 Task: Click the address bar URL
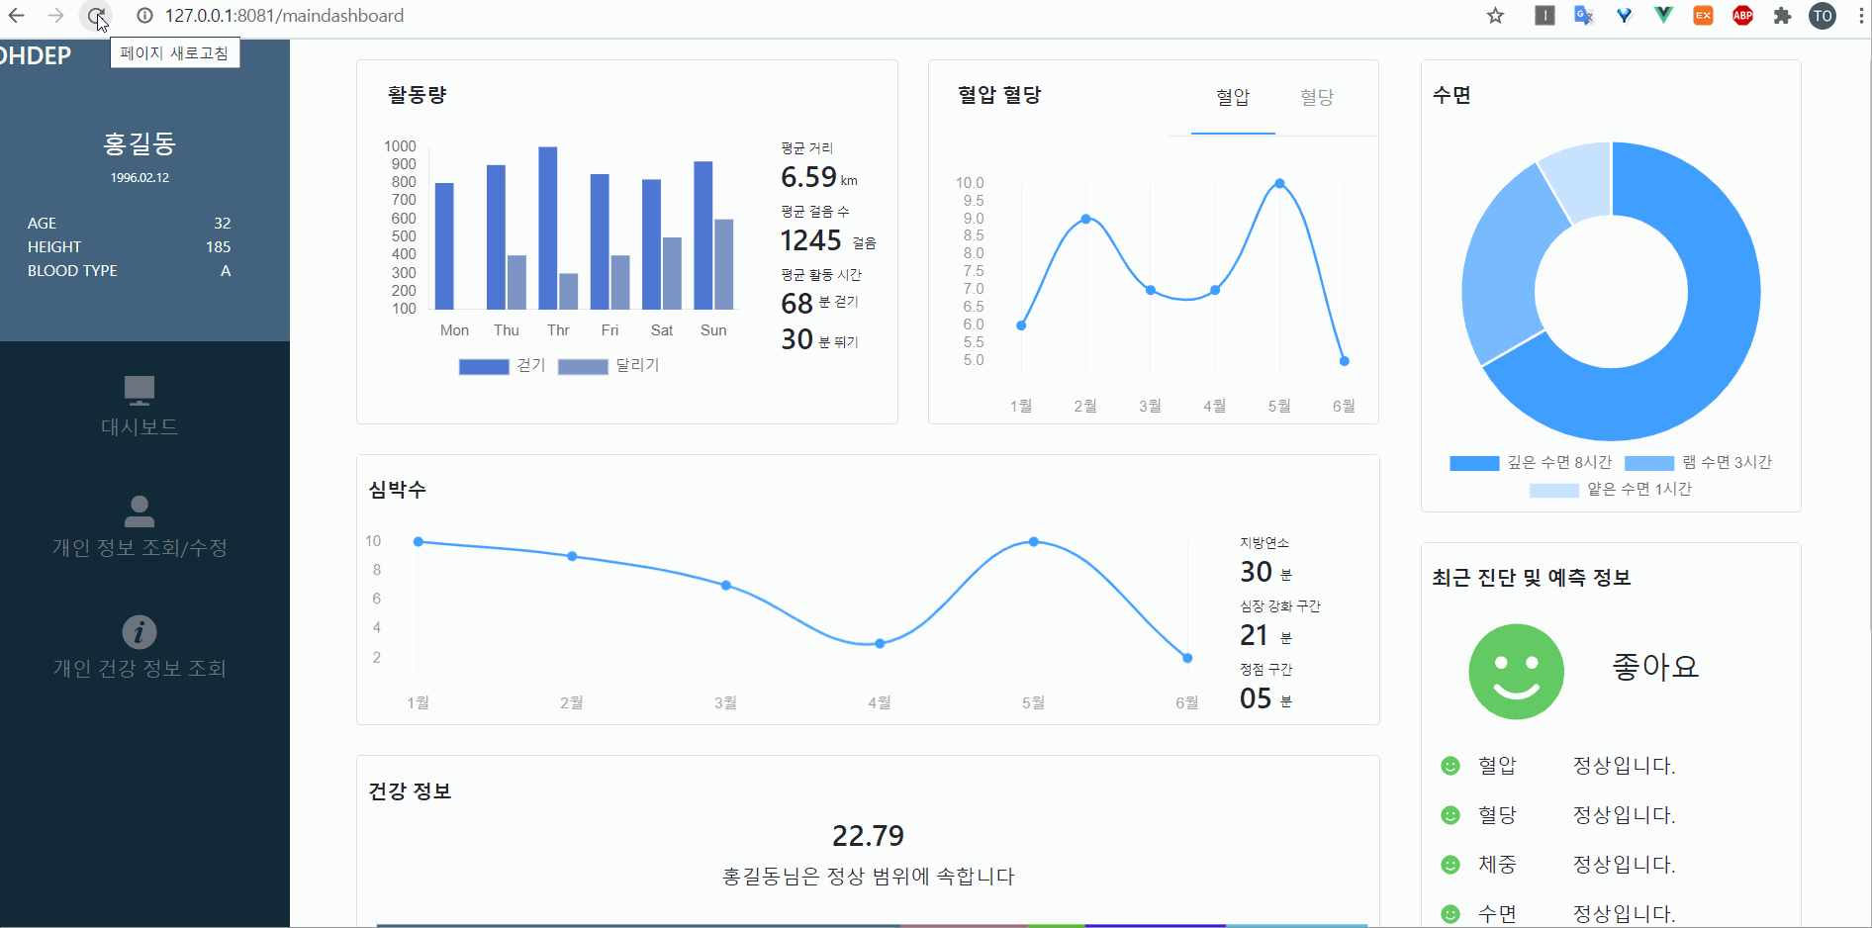click(x=285, y=16)
